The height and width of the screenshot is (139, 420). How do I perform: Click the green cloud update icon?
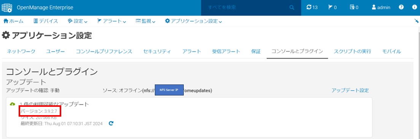[12, 104]
